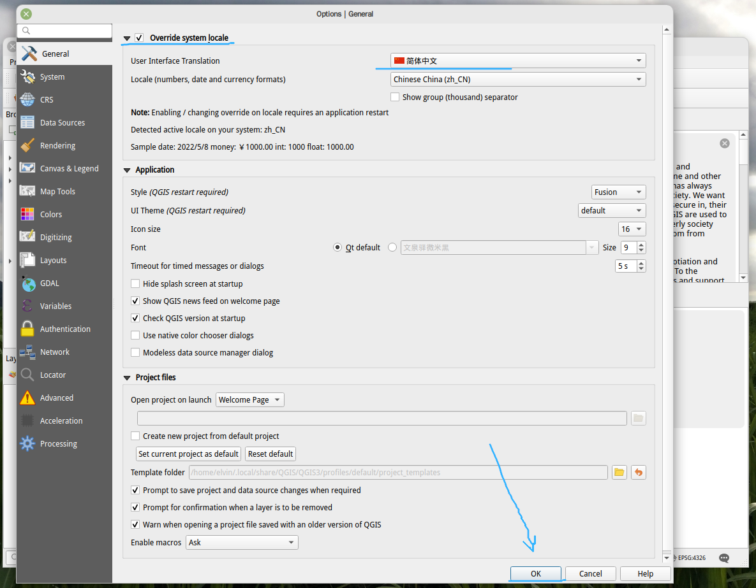The width and height of the screenshot is (756, 588).
Task: Select the CRS globe icon
Action: tap(27, 99)
